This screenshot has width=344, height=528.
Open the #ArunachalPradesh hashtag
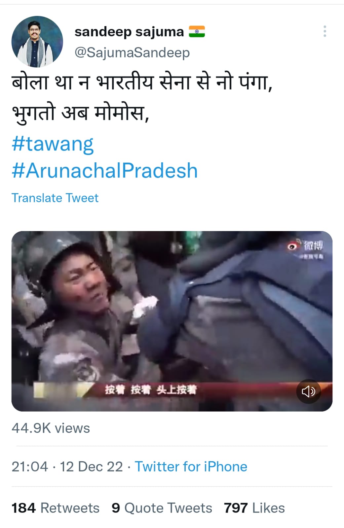point(105,171)
